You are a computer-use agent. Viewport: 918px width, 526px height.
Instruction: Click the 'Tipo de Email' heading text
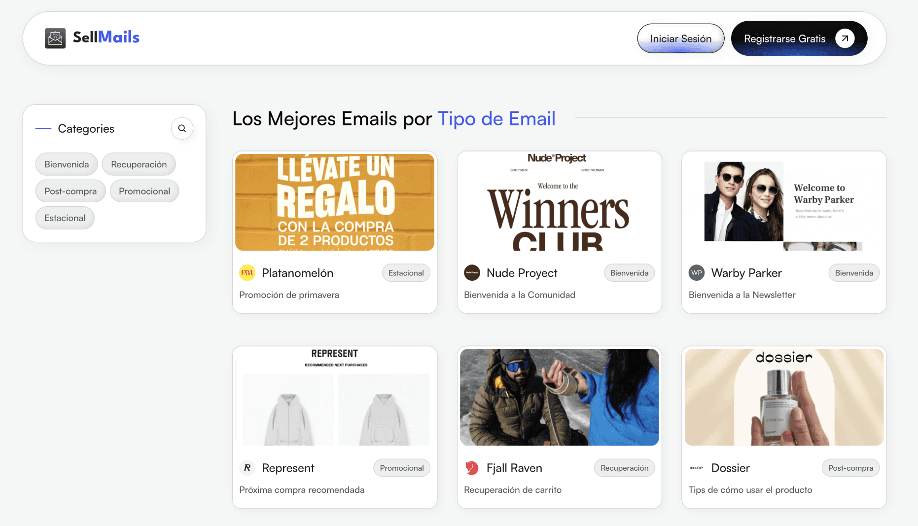[496, 118]
